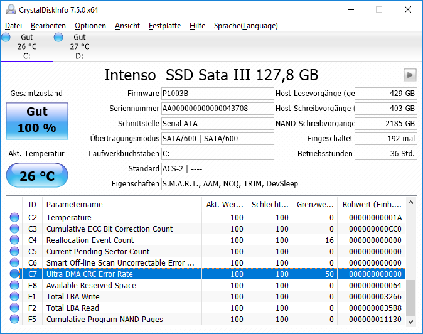Click the SMART list scrollbar thumb
The width and height of the screenshot is (423, 334).
click(x=410, y=298)
